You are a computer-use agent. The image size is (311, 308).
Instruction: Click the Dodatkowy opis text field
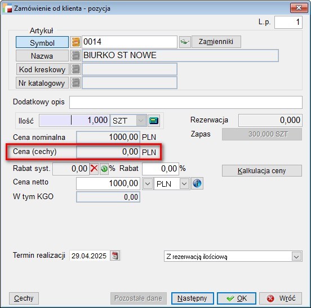[x=186, y=102]
